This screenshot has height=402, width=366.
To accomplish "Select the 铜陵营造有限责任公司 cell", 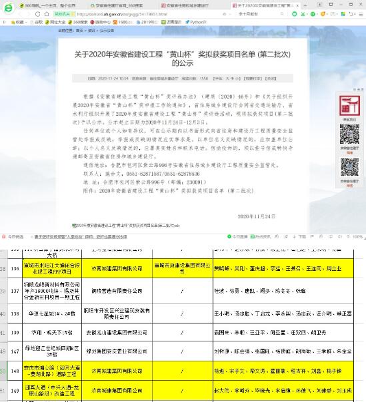I will [x=117, y=291].
